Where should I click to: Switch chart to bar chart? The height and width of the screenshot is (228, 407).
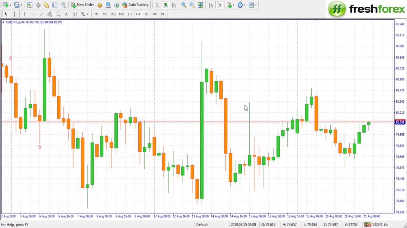point(157,5)
